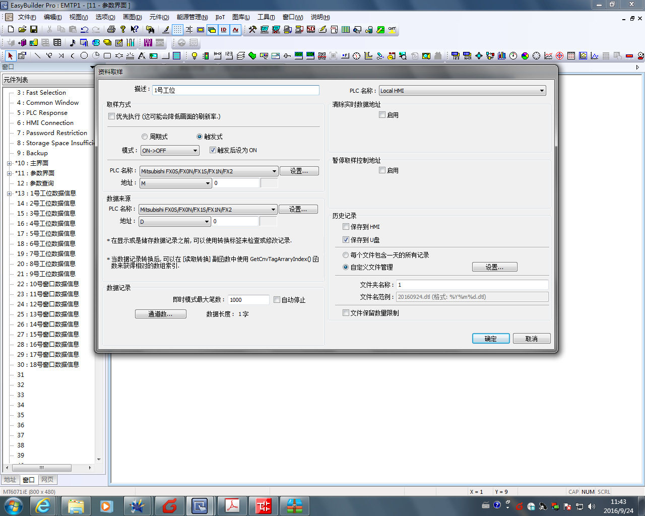Switch to the 地址 tab

click(x=10, y=480)
